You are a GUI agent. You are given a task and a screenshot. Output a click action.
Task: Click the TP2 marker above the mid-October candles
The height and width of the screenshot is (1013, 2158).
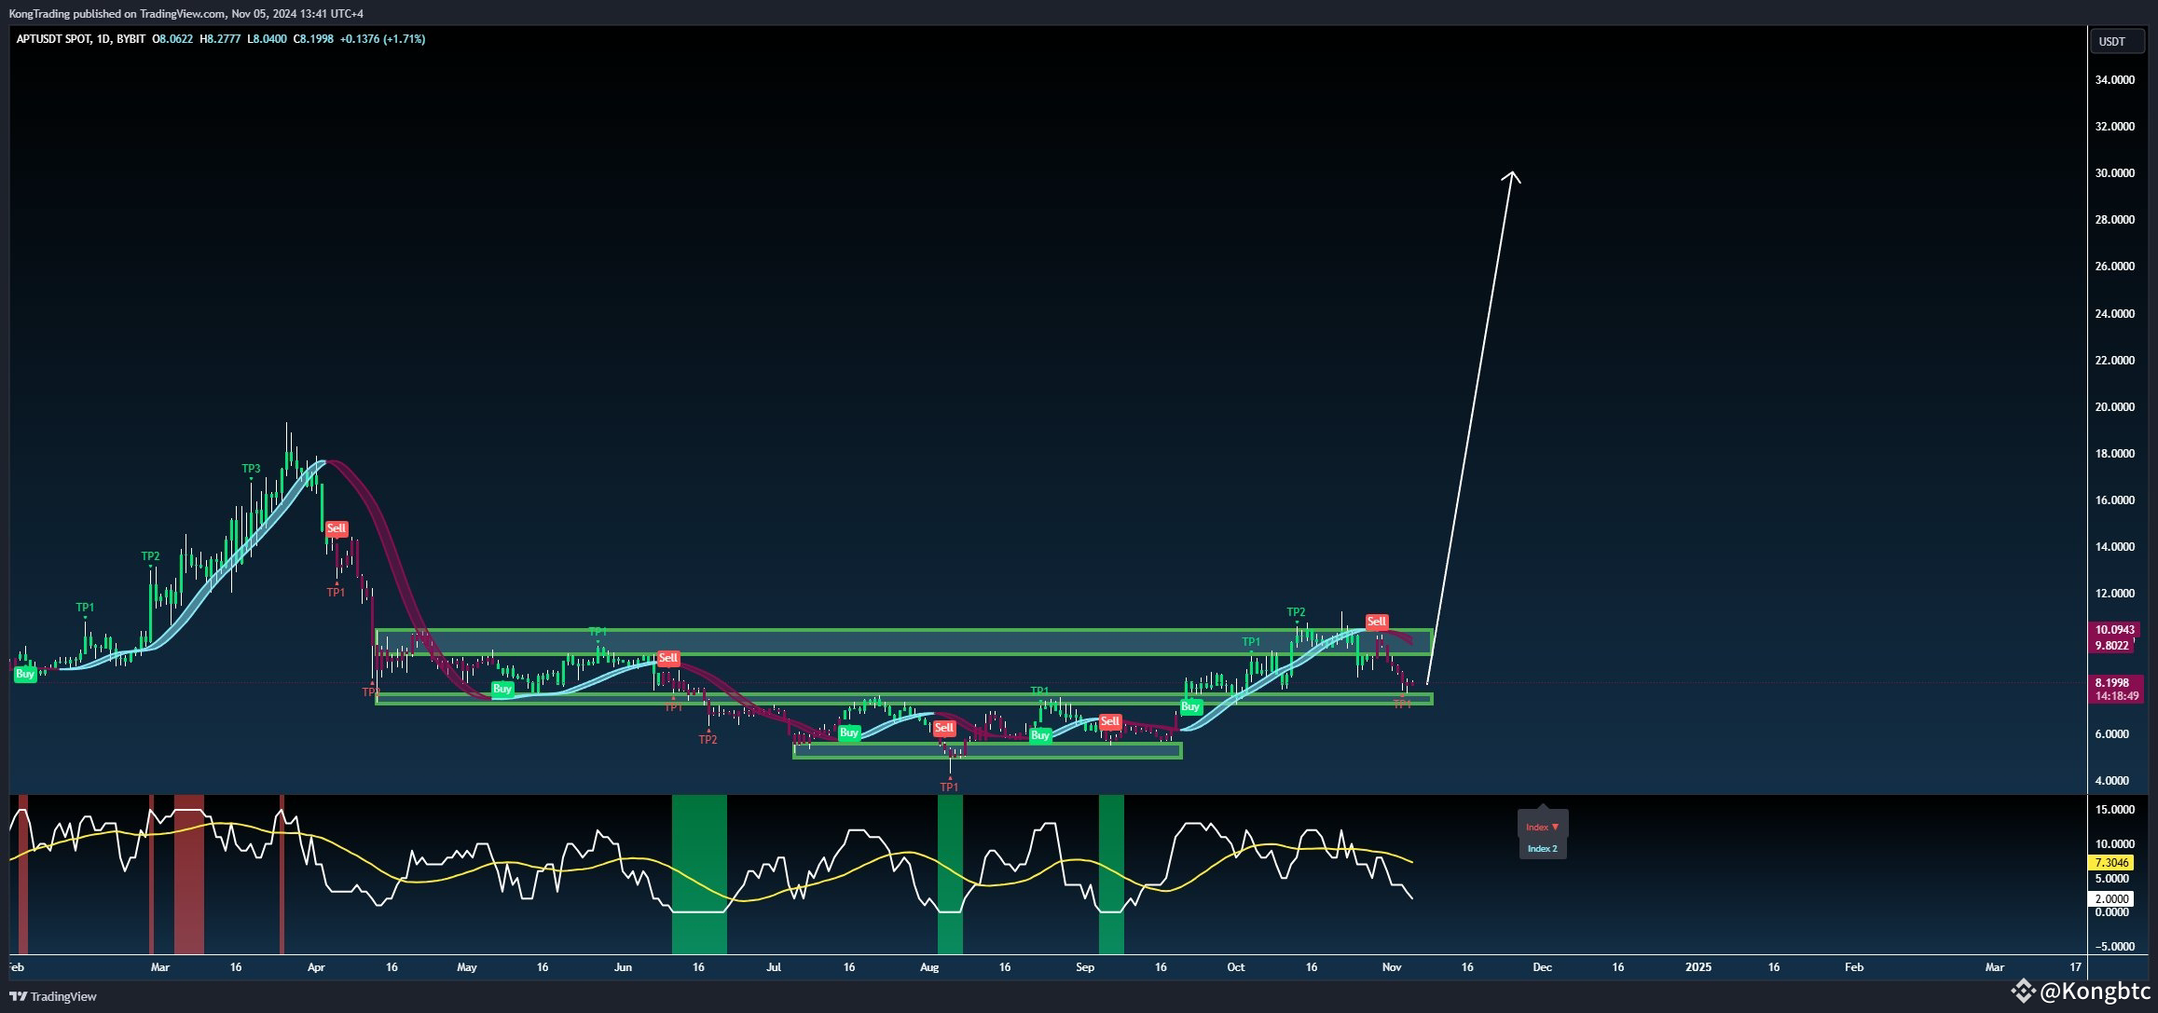pyautogui.click(x=1296, y=612)
